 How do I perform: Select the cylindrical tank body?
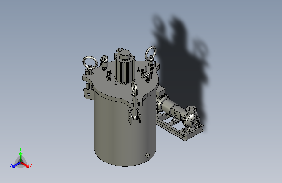(125, 130)
